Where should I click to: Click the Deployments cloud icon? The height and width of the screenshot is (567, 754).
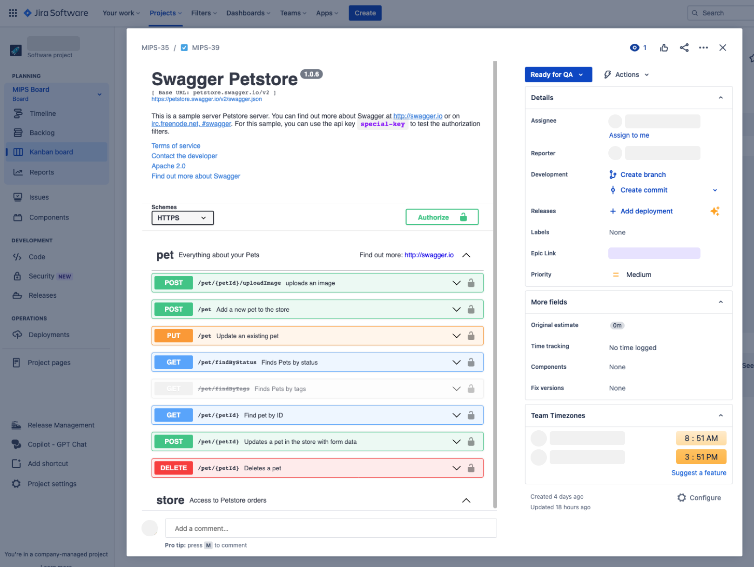[x=17, y=334]
